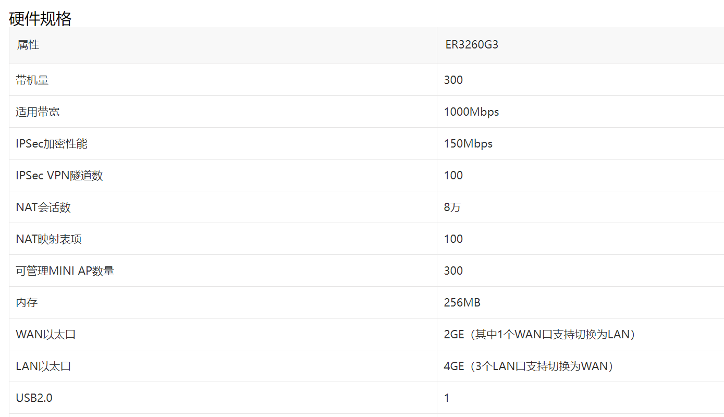Click the NAT映射表项 label
This screenshot has height=417, width=724.
48,239
